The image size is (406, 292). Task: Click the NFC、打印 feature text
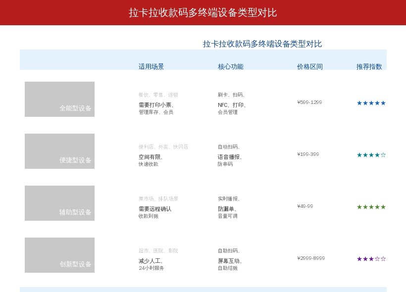[232, 105]
